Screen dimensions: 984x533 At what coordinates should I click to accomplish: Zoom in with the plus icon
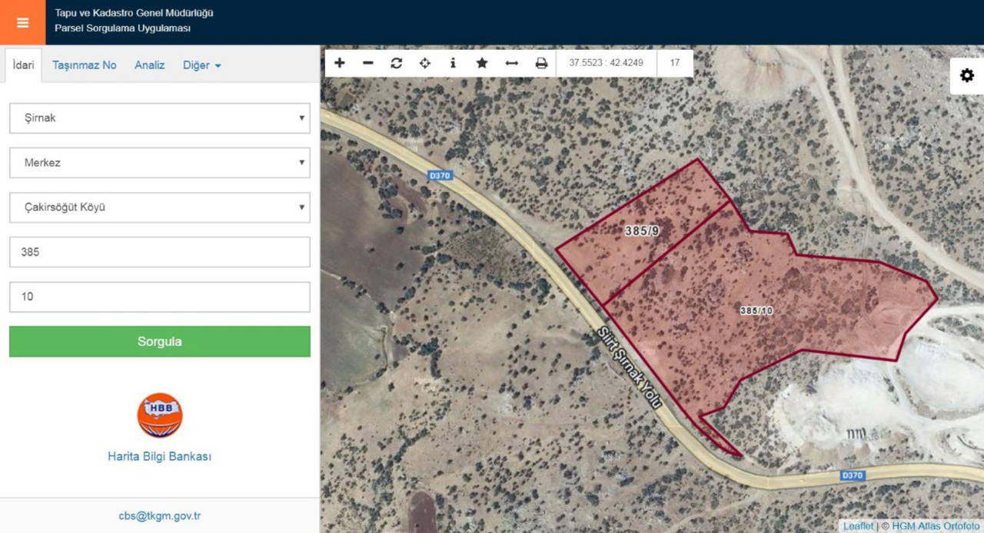(x=340, y=63)
